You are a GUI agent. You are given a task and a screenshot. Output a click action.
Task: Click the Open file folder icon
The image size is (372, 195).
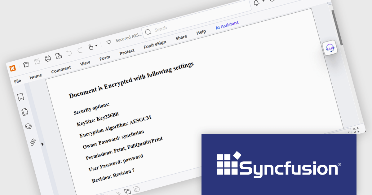(26, 64)
